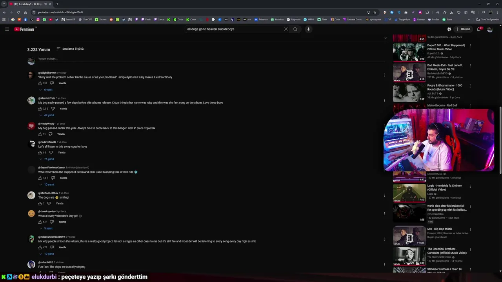Dislike the @Janet-qw4eo comment
The width and height of the screenshot is (502, 282).
(52, 222)
